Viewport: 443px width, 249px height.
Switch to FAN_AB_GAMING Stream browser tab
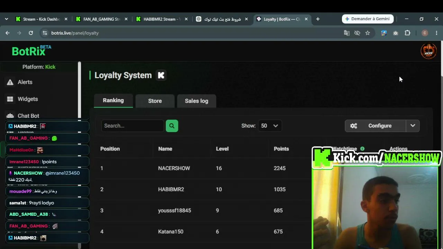coord(102,19)
